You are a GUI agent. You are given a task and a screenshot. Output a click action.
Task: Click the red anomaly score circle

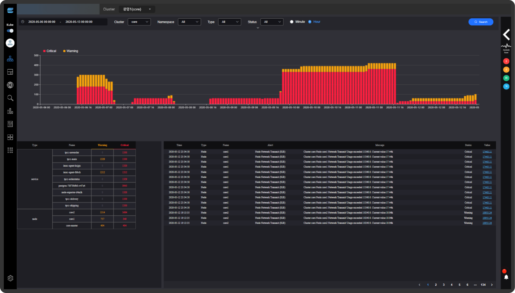(x=506, y=61)
